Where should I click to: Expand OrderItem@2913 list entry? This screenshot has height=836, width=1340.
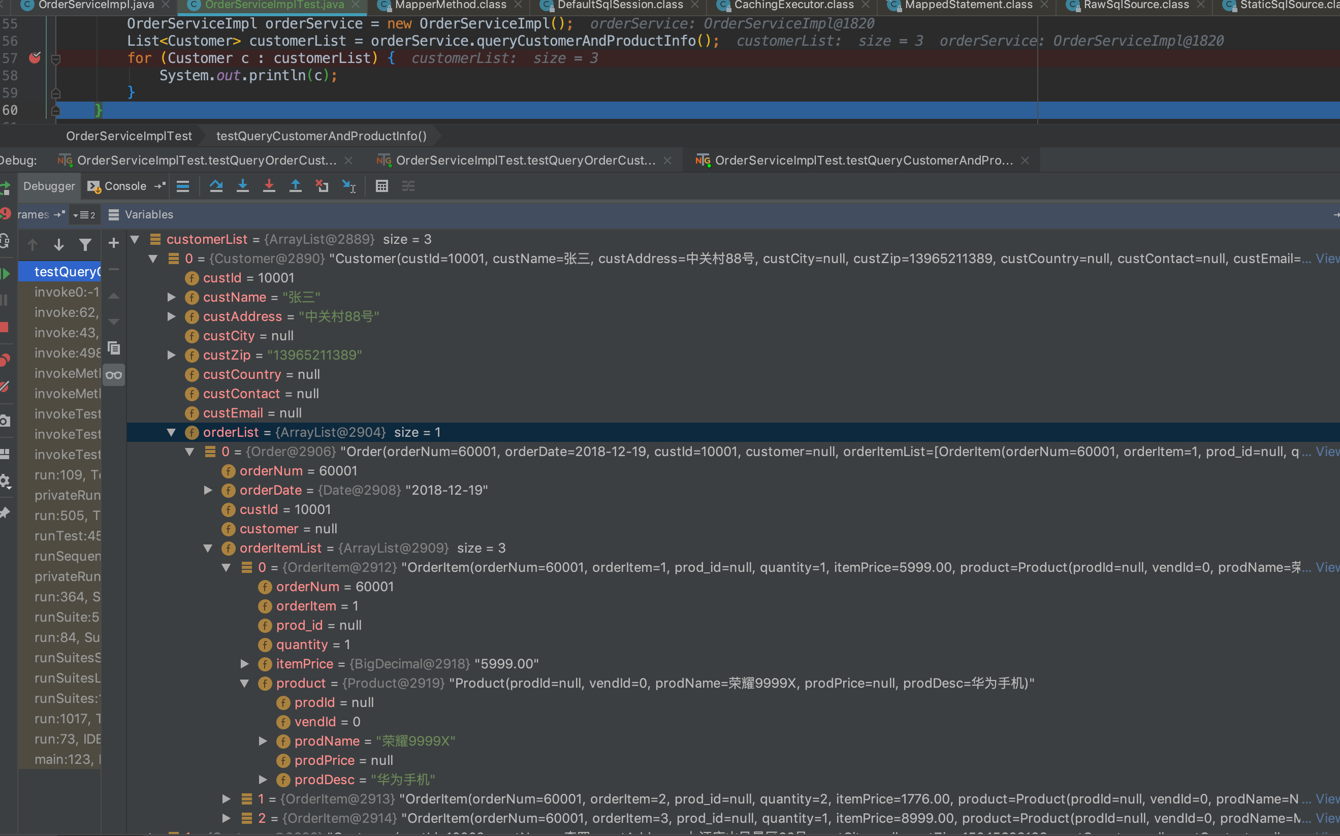click(x=226, y=798)
